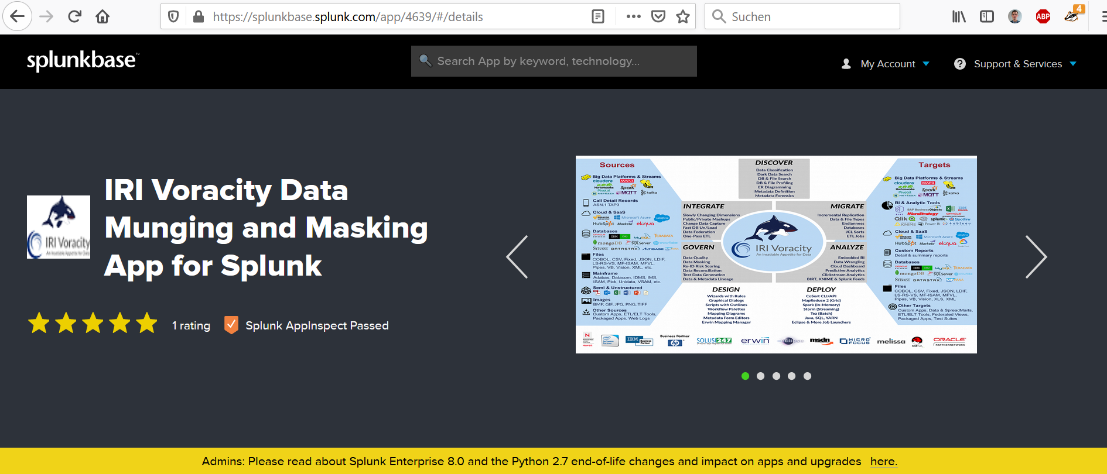The height and width of the screenshot is (474, 1107).
Task: Click the IRI Voracity app title
Action: coord(266,228)
